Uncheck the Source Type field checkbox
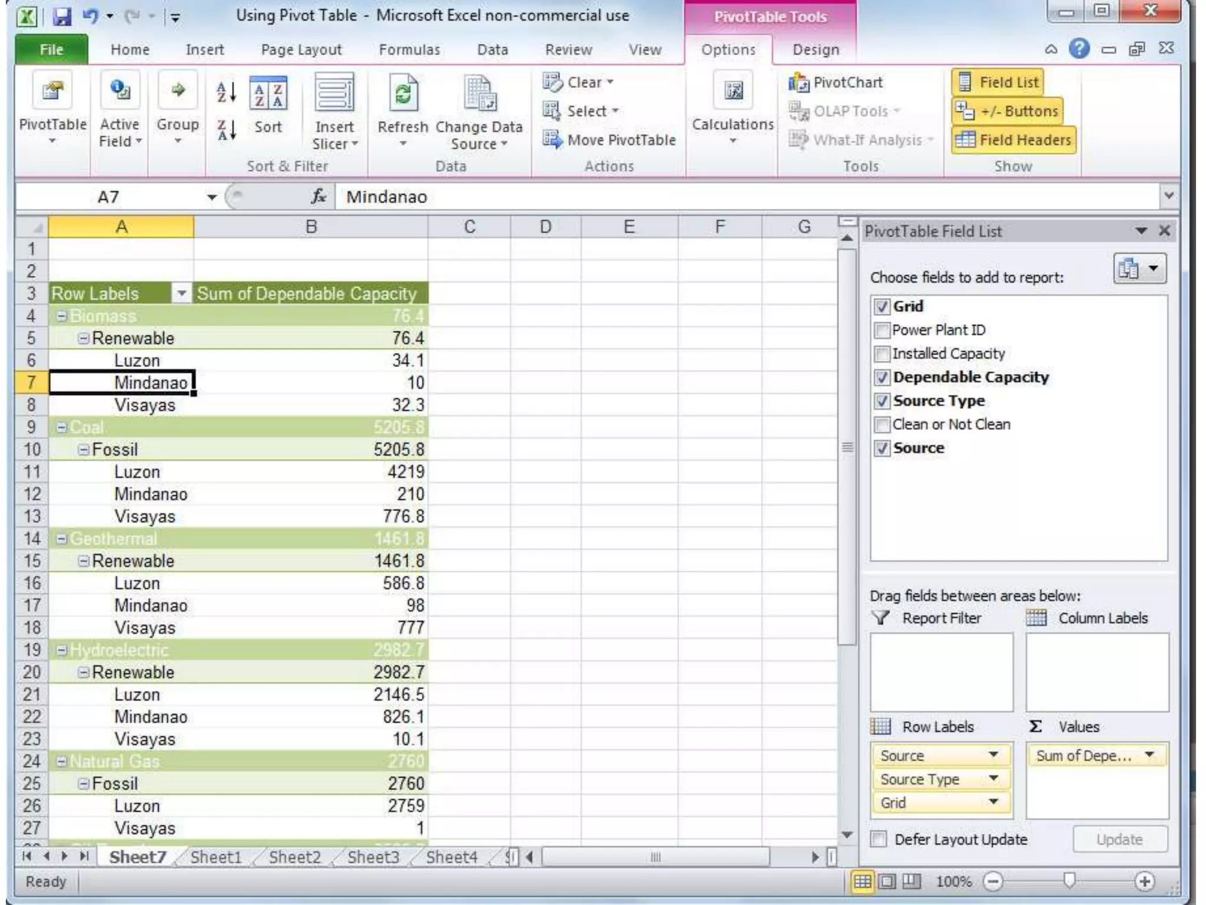 (882, 401)
